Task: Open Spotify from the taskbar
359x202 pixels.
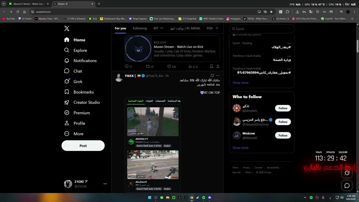Action: (x=204, y=198)
